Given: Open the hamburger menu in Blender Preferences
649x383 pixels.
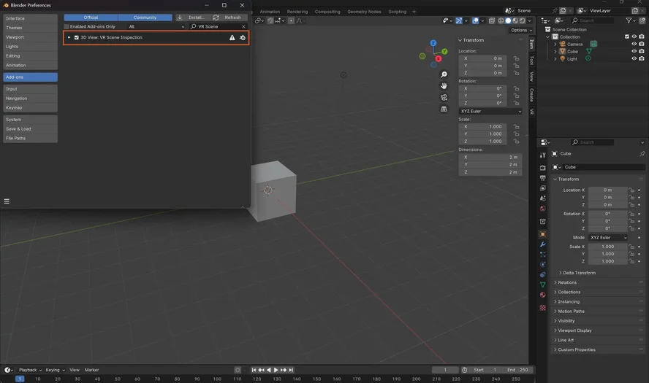Looking at the screenshot, I should pyautogui.click(x=7, y=201).
